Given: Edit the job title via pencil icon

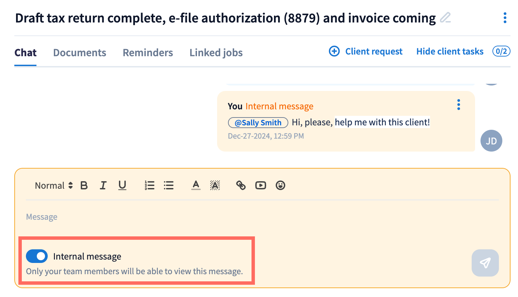Looking at the screenshot, I should coord(445,17).
